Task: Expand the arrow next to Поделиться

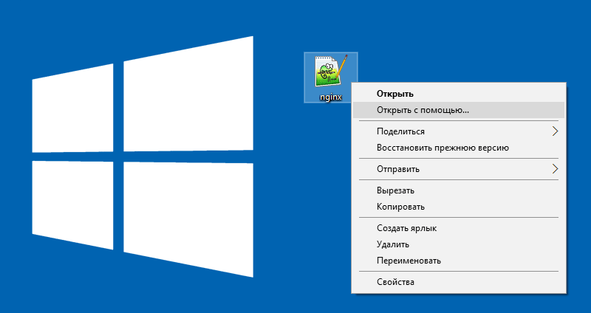Action: pos(555,131)
